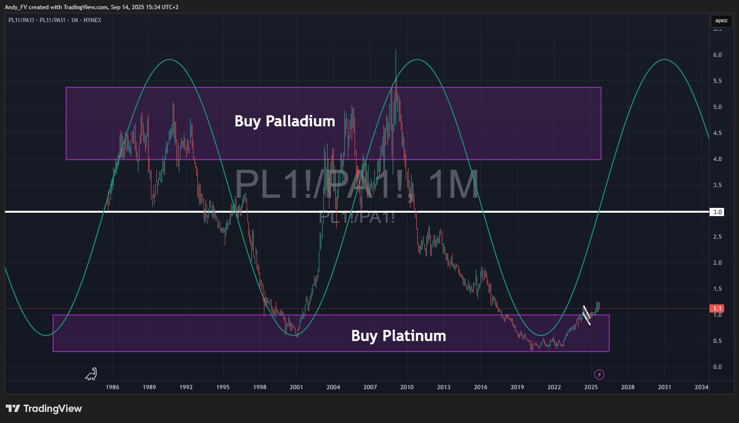739x423 pixels.
Task: Click the 2019 year on the time axis
Action: point(517,387)
